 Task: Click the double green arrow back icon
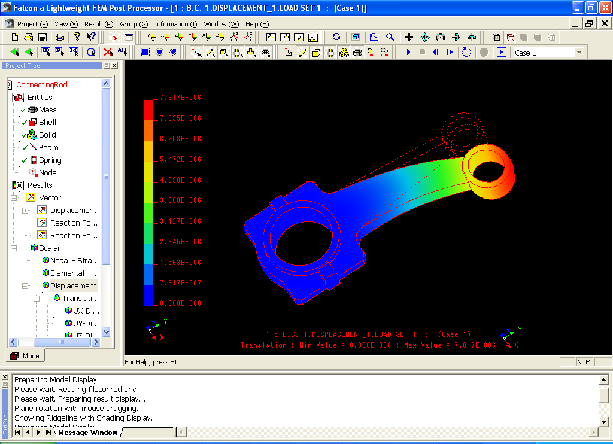[x=15, y=52]
